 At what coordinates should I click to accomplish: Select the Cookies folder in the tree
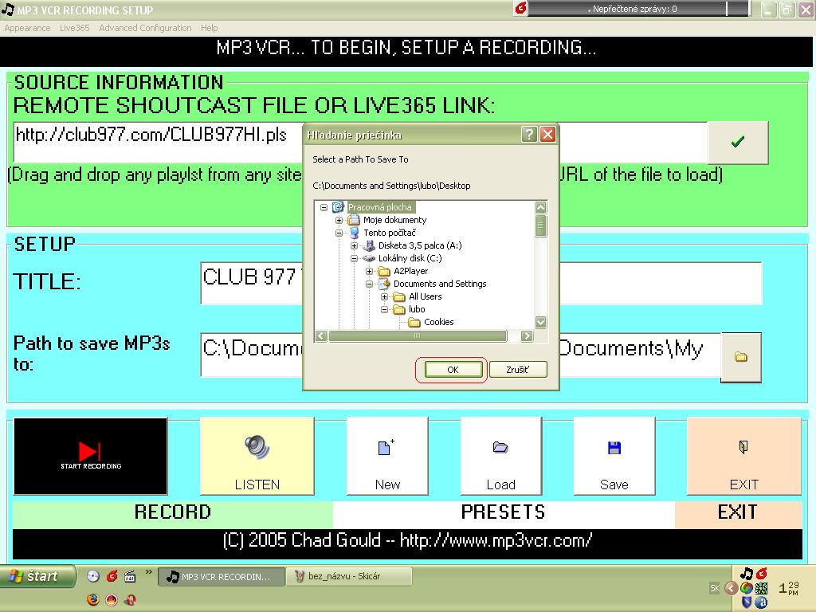pos(438,322)
